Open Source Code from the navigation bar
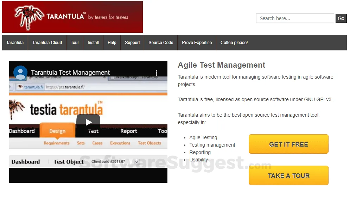The width and height of the screenshot is (350, 197). point(161,43)
